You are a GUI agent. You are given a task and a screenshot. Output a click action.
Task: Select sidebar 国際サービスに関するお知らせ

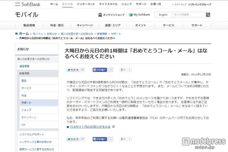tap(38, 149)
